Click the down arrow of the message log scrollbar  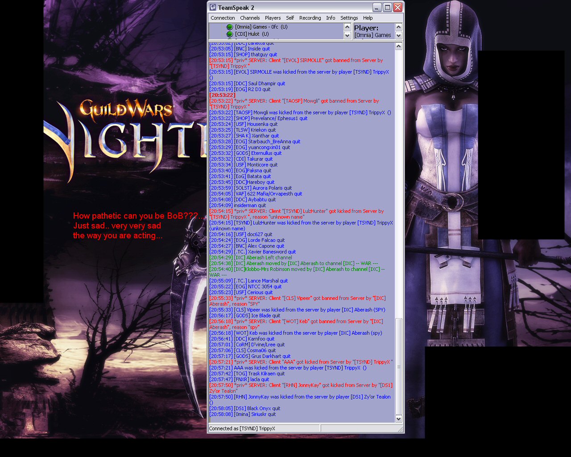(399, 419)
